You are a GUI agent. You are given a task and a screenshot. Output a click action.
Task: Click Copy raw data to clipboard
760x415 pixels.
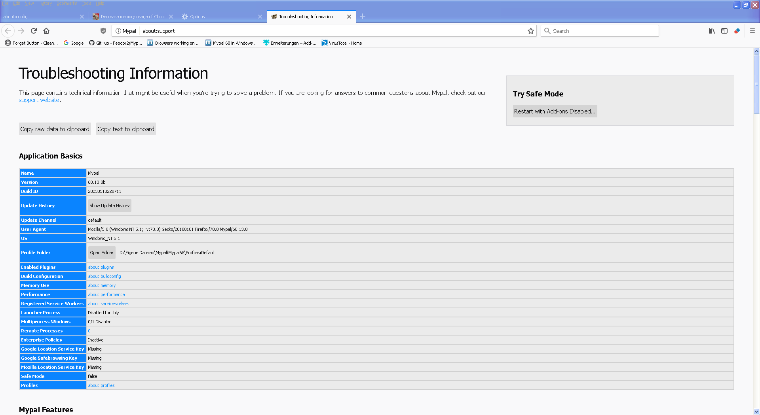(x=55, y=129)
